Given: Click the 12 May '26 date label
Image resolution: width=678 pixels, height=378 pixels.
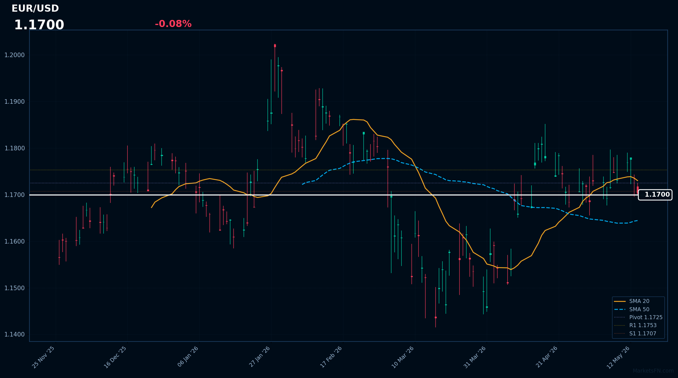Looking at the screenshot, I should (619, 358).
